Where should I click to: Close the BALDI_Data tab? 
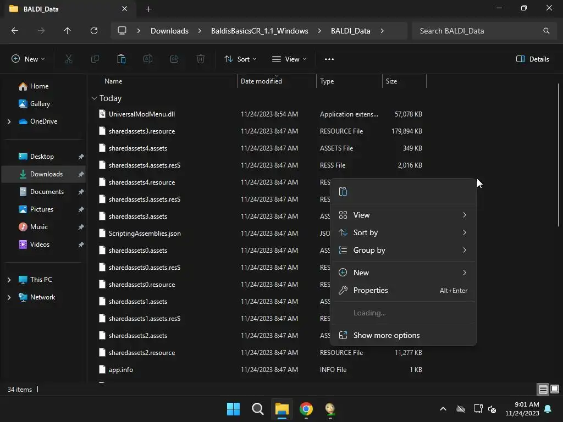[x=125, y=9]
